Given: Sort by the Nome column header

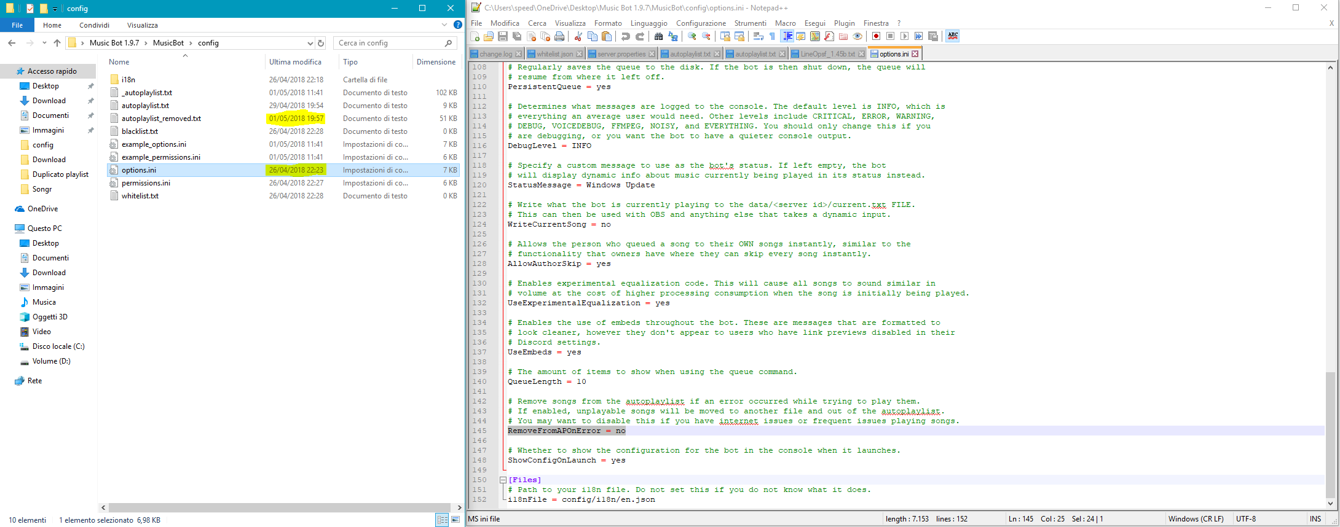Looking at the screenshot, I should click(x=119, y=62).
